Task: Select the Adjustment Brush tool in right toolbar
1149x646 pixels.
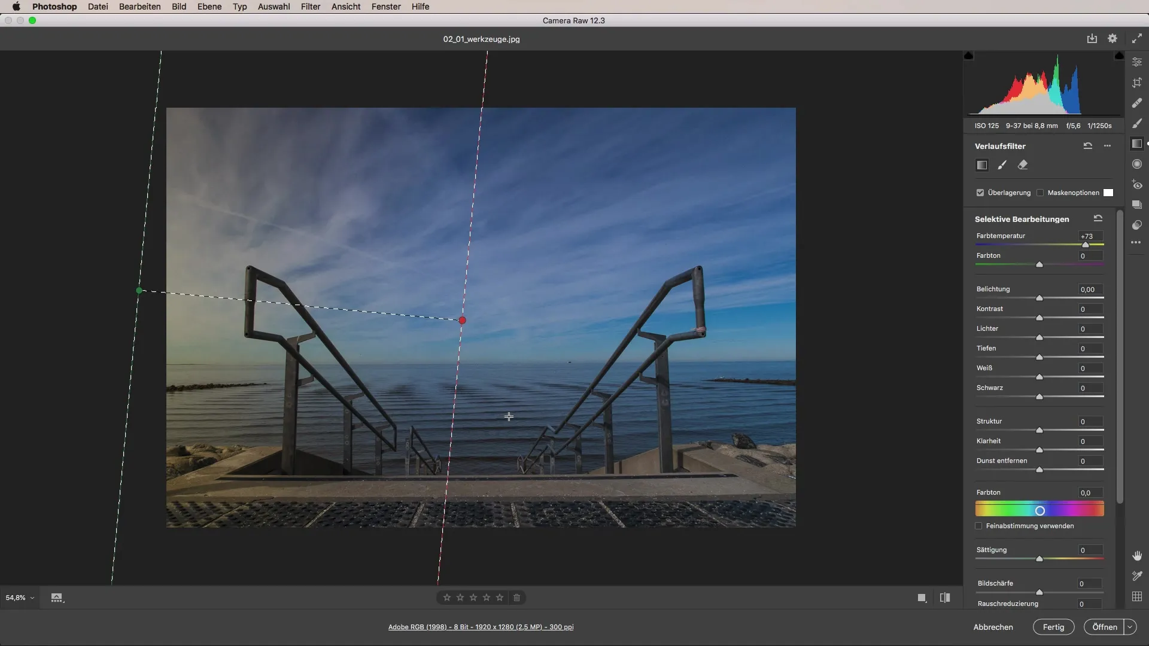Action: (x=1137, y=123)
